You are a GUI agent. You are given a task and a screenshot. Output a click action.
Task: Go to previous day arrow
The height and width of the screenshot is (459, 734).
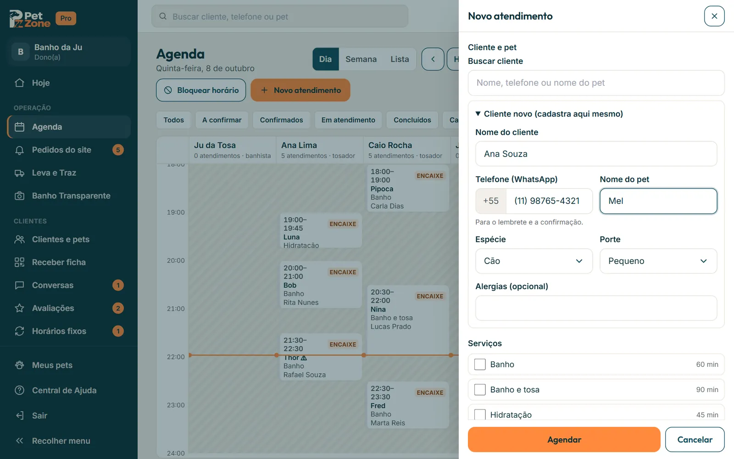click(433, 59)
